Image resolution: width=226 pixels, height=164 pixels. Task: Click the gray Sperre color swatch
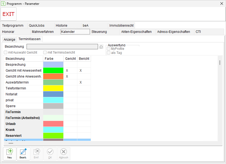pos(53,106)
